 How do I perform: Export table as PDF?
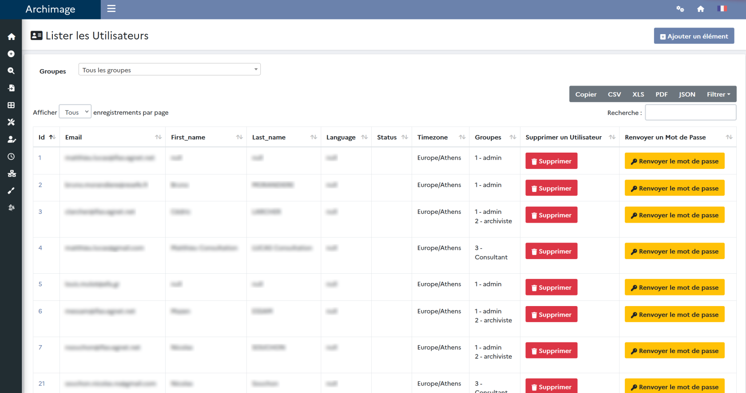pyautogui.click(x=661, y=94)
